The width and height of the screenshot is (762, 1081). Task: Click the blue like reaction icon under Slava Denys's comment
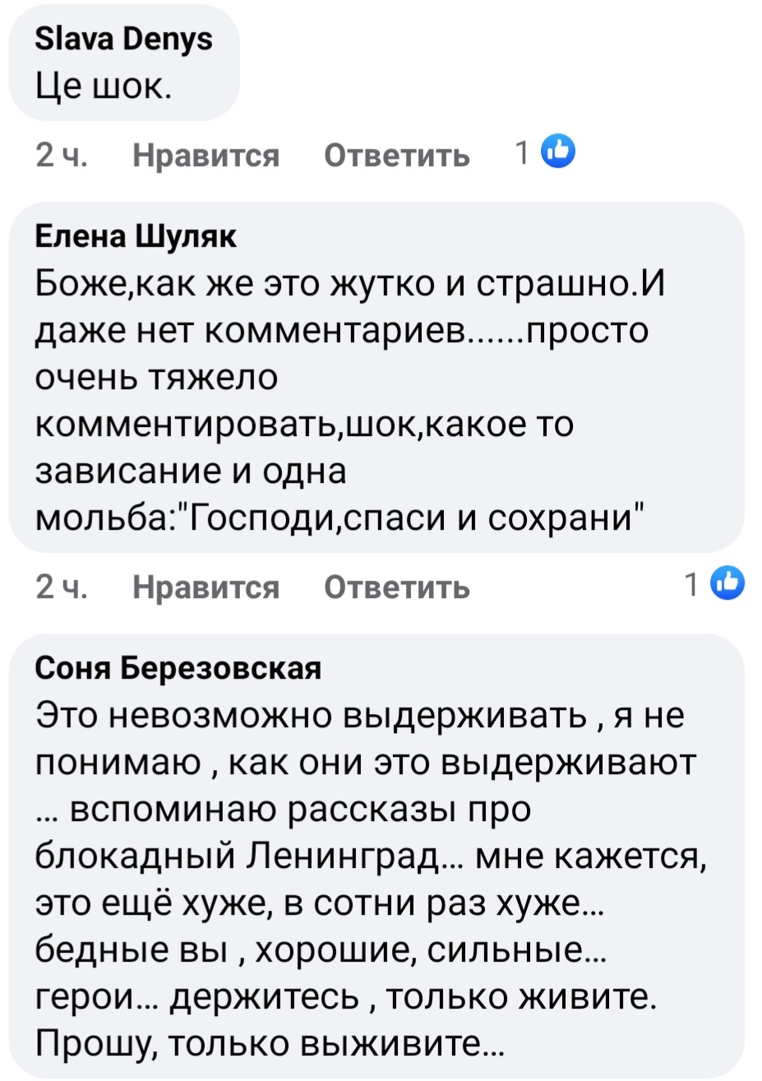pyautogui.click(x=559, y=151)
